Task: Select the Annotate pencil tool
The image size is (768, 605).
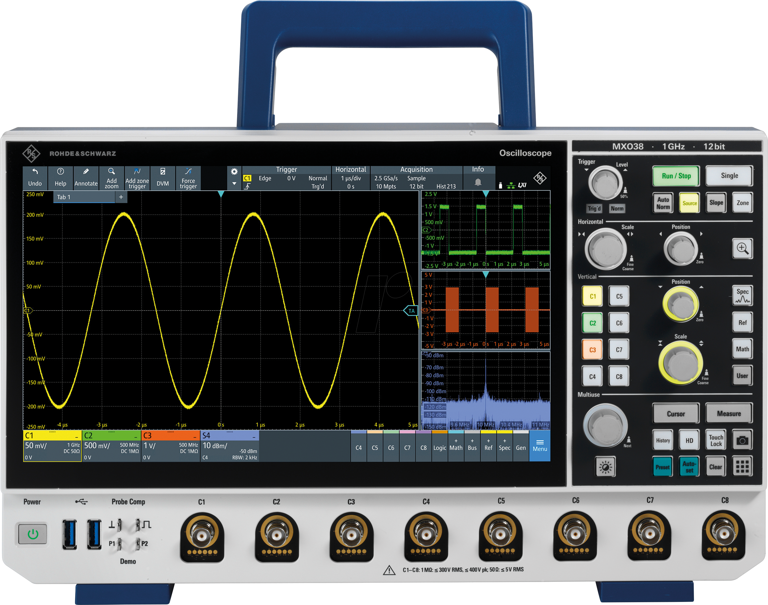Action: point(86,172)
